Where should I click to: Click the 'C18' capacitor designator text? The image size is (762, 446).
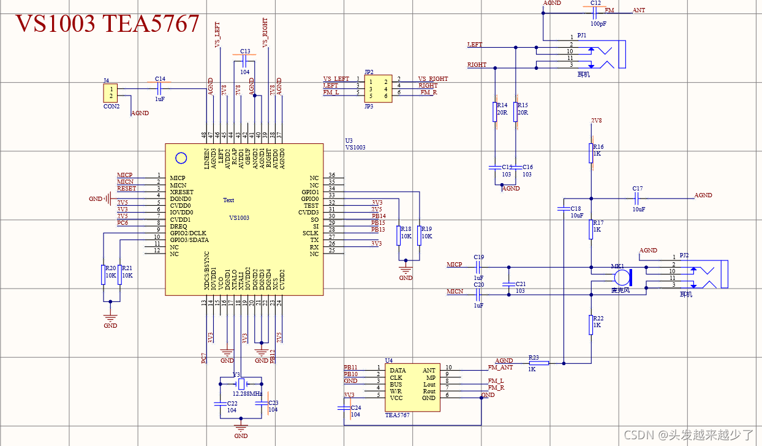click(x=575, y=209)
